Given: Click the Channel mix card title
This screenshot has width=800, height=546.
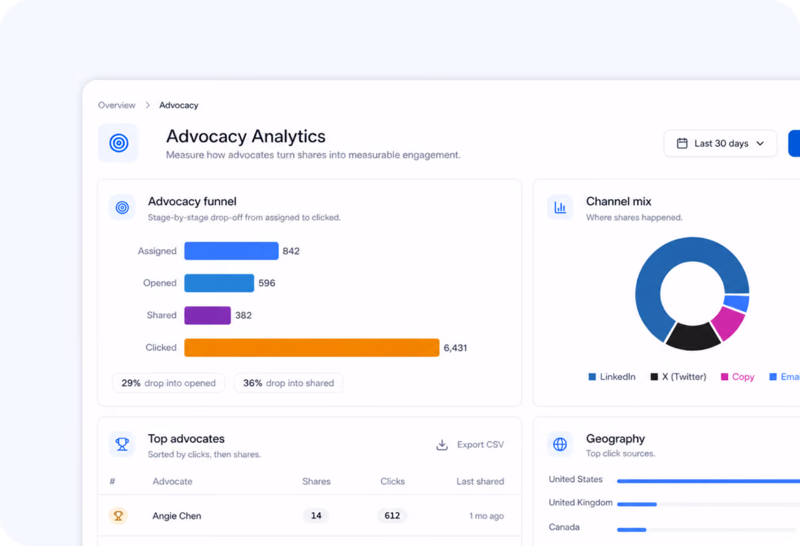Looking at the screenshot, I should [x=618, y=201].
